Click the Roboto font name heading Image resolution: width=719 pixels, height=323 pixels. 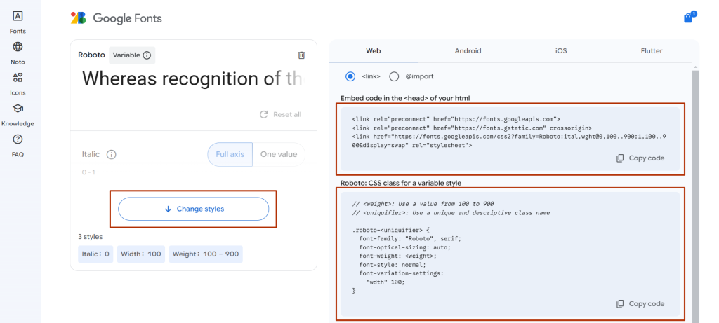point(91,55)
